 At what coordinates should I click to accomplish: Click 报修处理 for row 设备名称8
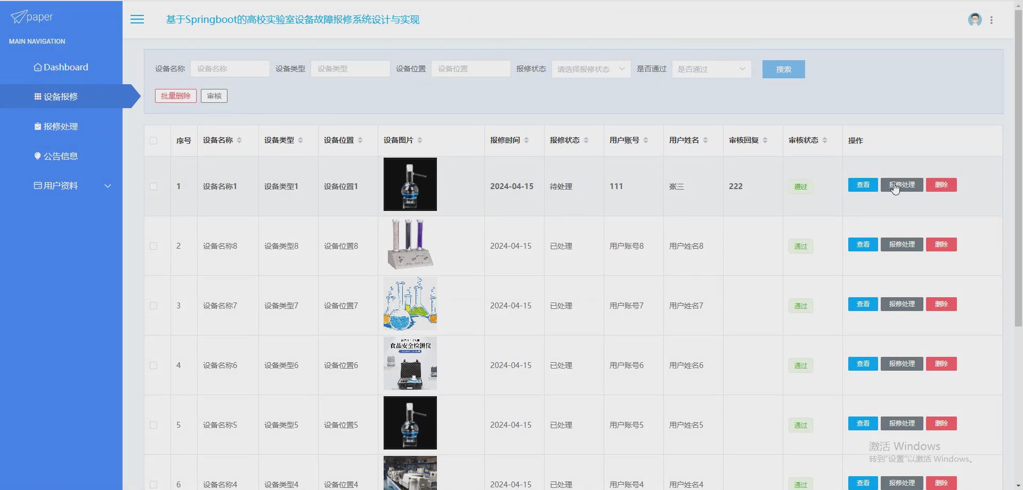click(x=902, y=244)
